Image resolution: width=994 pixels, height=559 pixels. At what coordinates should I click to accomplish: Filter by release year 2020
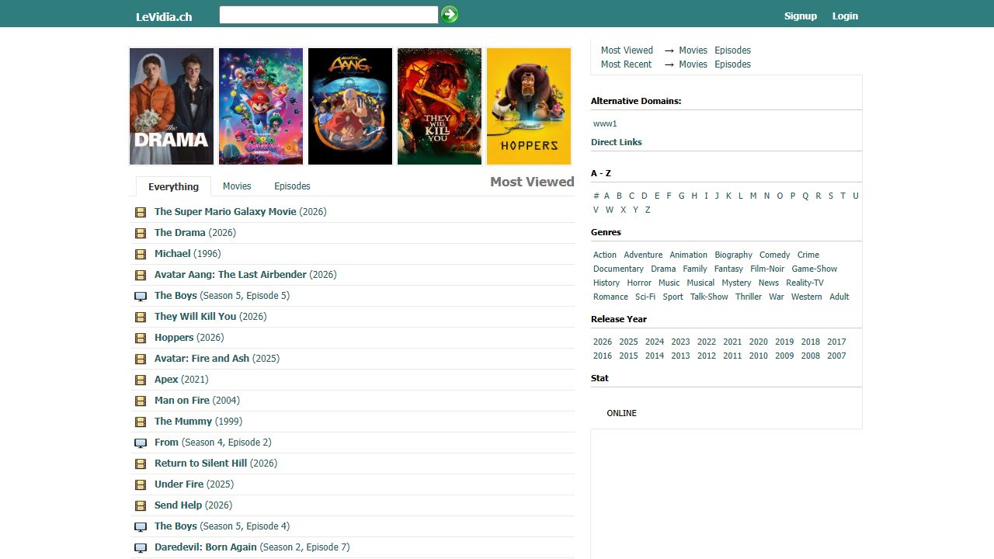(x=759, y=342)
